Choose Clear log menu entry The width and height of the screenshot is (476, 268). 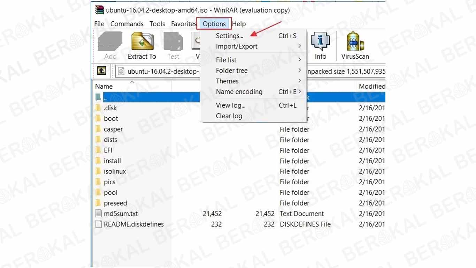pyautogui.click(x=253, y=116)
